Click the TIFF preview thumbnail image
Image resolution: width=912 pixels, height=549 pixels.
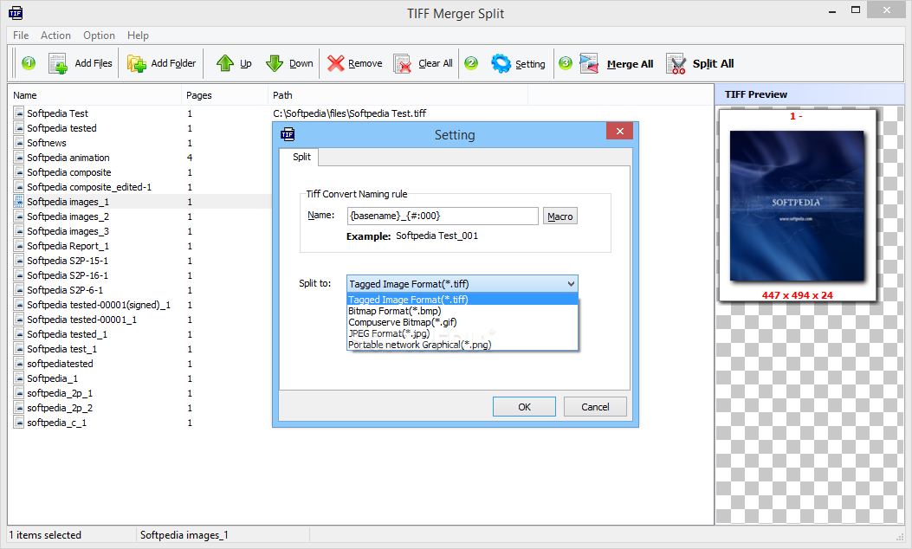click(x=797, y=206)
